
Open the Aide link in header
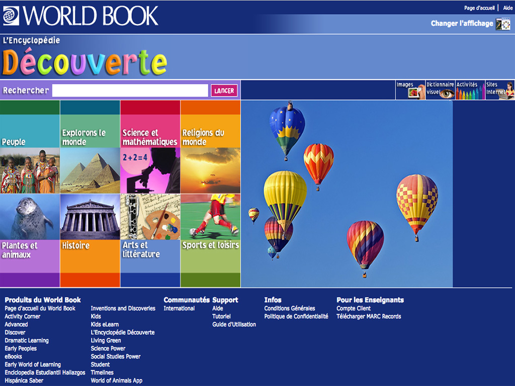coord(507,8)
